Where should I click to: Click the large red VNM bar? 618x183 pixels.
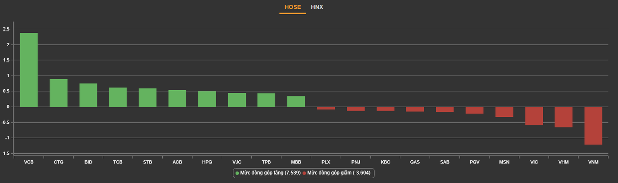click(x=593, y=126)
